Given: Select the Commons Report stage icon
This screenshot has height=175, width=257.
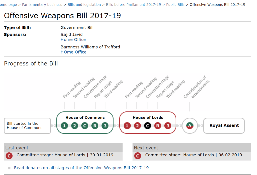Looking at the screenshot, I should pos(95,126).
